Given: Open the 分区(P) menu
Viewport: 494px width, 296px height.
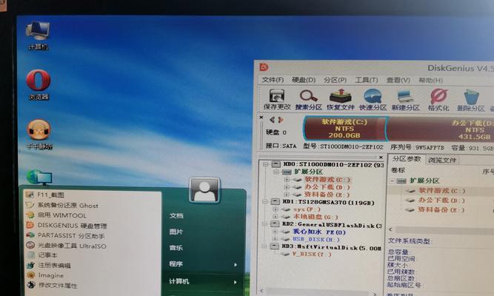Looking at the screenshot, I should (x=335, y=80).
